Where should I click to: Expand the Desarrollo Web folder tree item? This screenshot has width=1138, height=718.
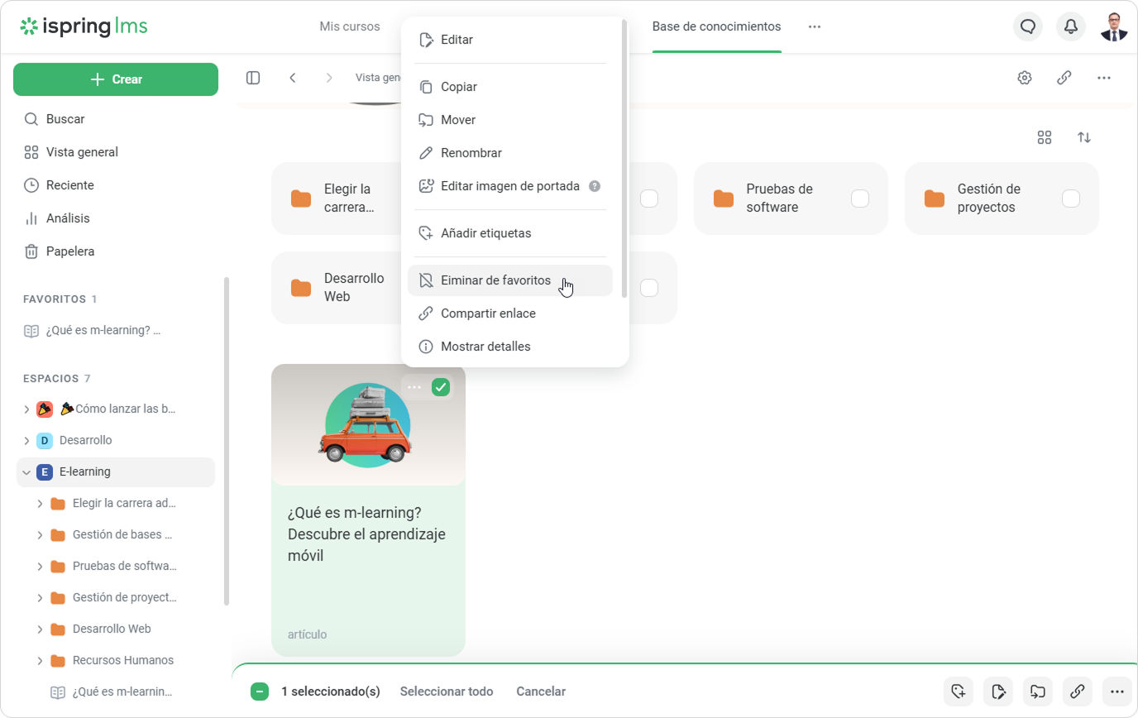click(x=40, y=629)
